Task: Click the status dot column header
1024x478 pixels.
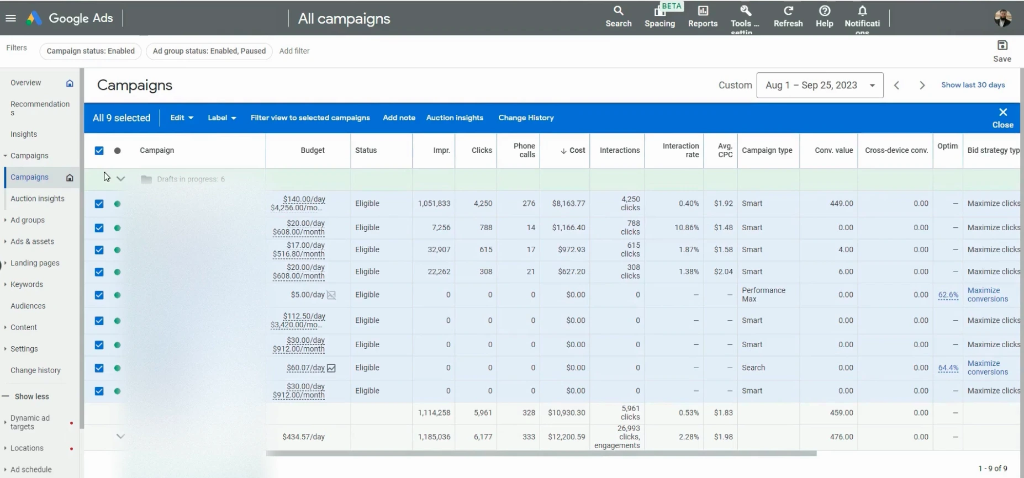Action: pos(117,151)
